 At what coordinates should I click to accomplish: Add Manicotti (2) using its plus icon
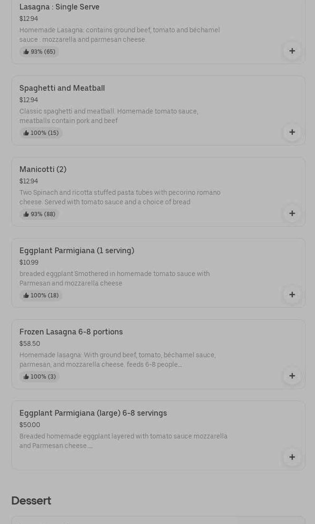pos(292,213)
